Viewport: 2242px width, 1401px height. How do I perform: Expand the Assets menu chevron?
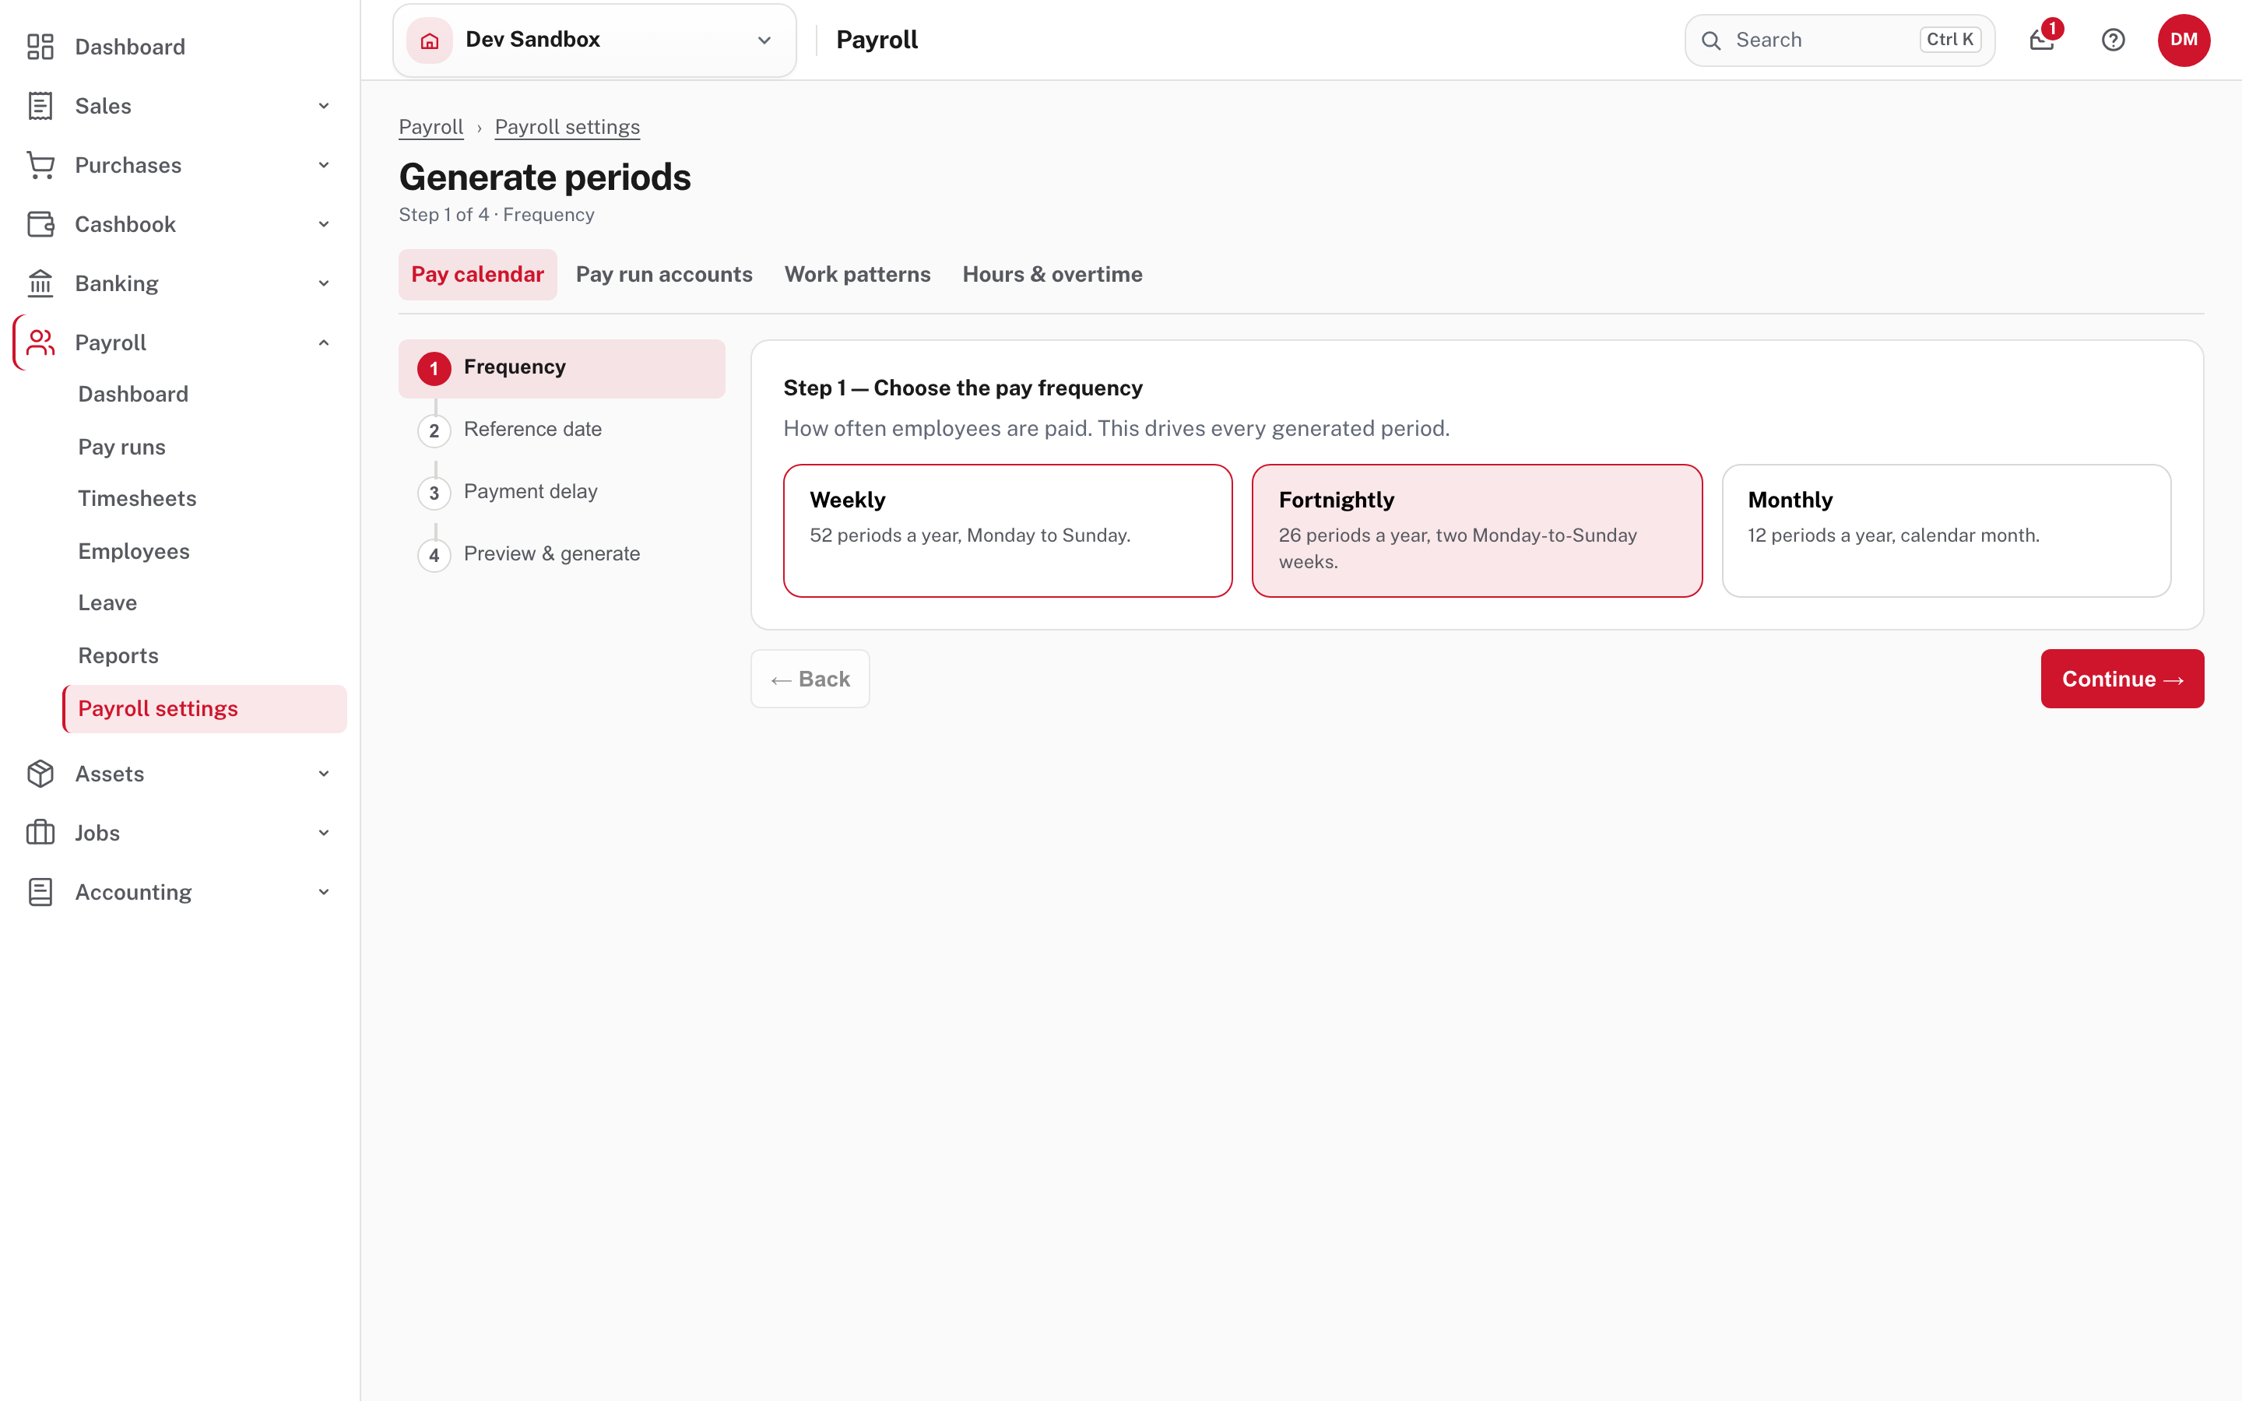tap(323, 774)
